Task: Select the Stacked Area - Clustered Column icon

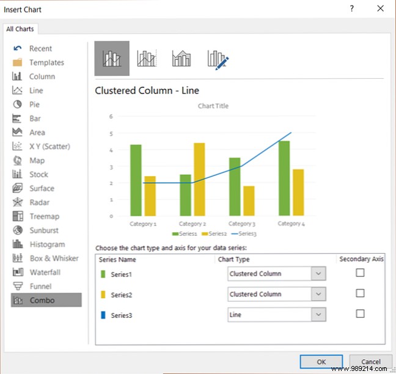Action: (182, 58)
